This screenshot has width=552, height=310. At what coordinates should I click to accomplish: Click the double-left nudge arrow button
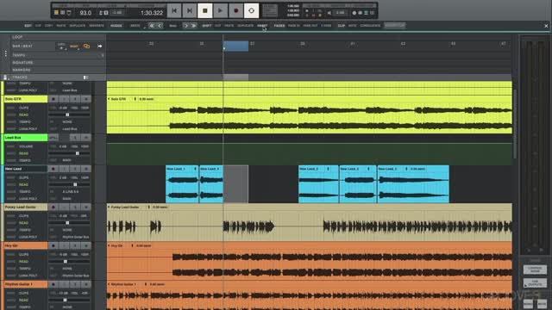tap(152, 26)
